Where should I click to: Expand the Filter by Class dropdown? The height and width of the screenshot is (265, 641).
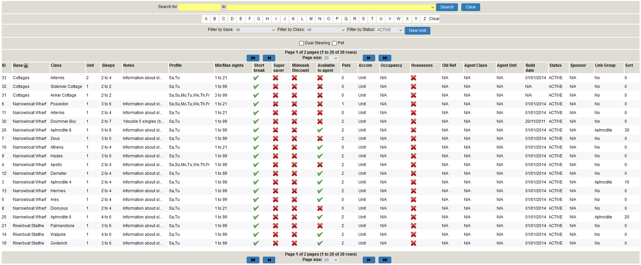pos(325,30)
